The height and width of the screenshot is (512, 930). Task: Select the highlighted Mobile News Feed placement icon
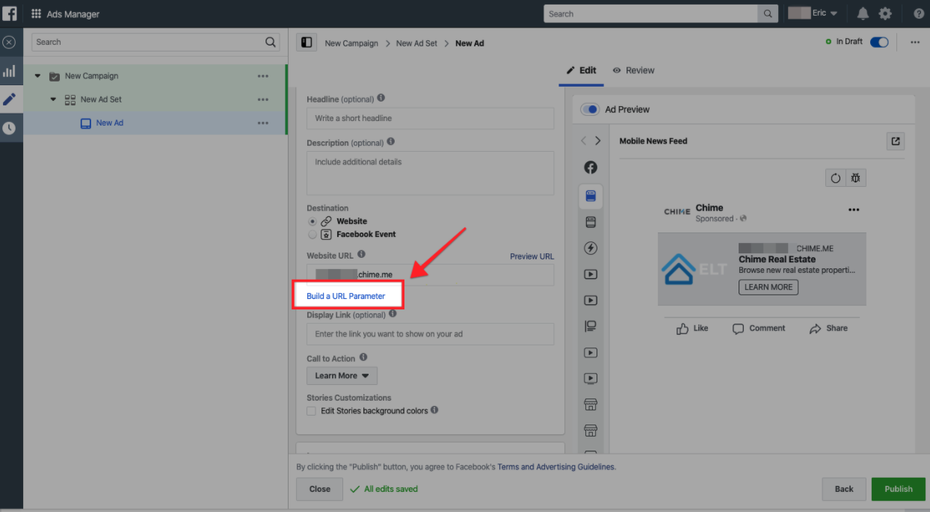(x=591, y=196)
